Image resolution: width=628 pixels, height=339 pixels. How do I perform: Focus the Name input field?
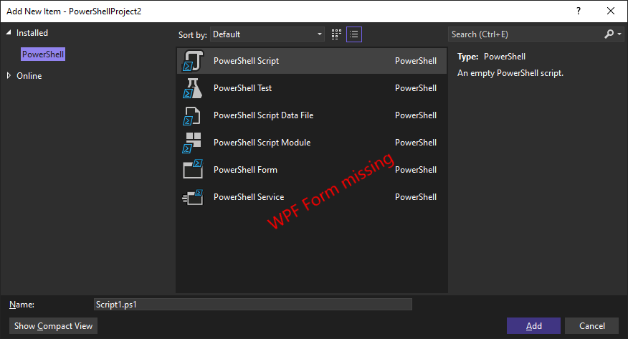[253, 304]
